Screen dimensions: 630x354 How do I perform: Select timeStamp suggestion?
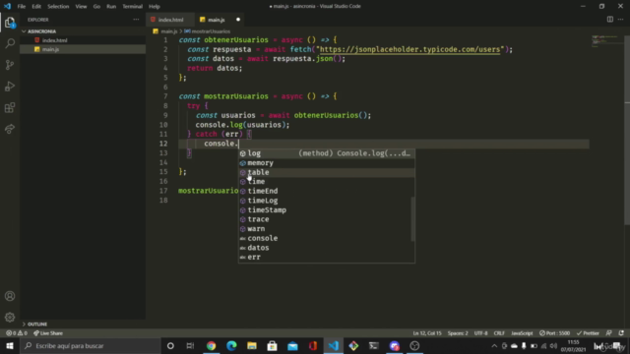pos(326,209)
